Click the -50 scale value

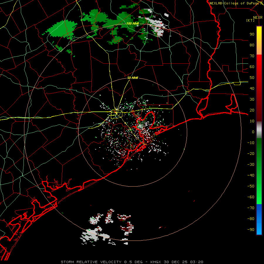251,186
